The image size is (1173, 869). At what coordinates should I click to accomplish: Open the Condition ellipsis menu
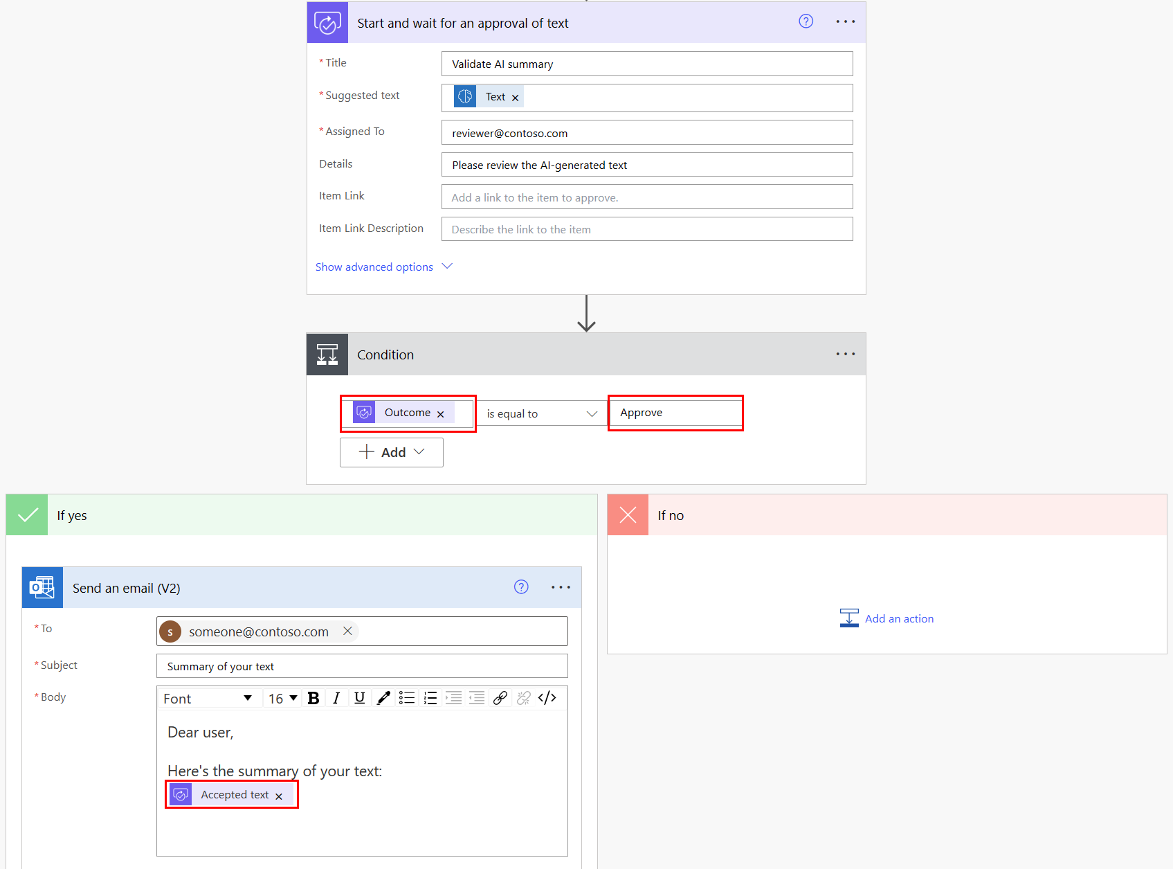845,354
